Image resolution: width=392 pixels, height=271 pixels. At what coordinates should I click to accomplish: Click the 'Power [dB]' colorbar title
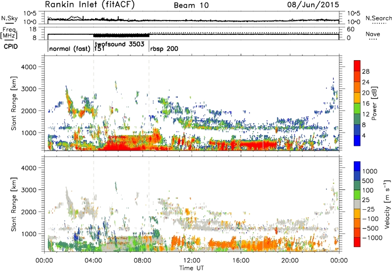coord(374,103)
